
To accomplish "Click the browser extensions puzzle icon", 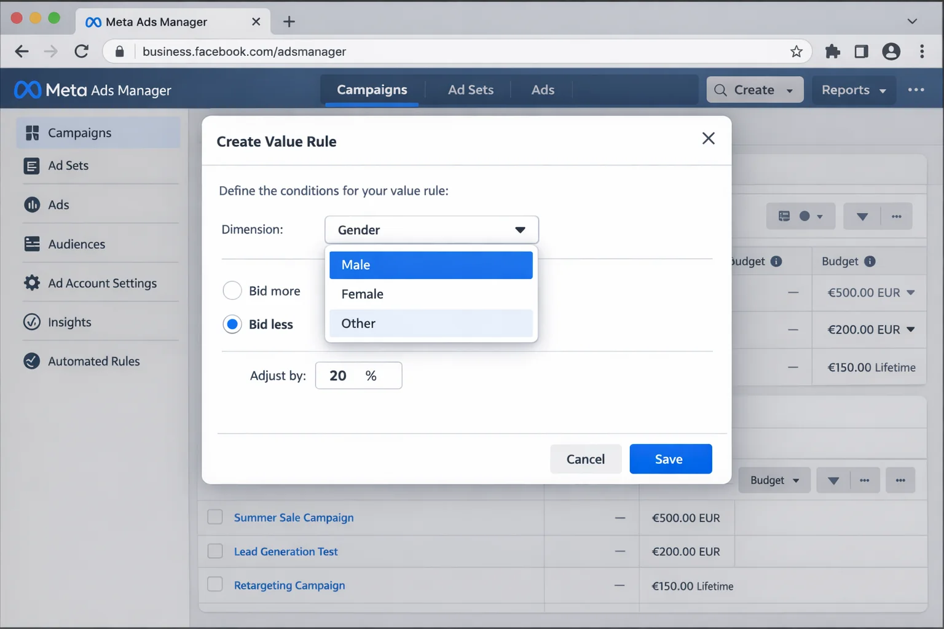I will coord(833,51).
